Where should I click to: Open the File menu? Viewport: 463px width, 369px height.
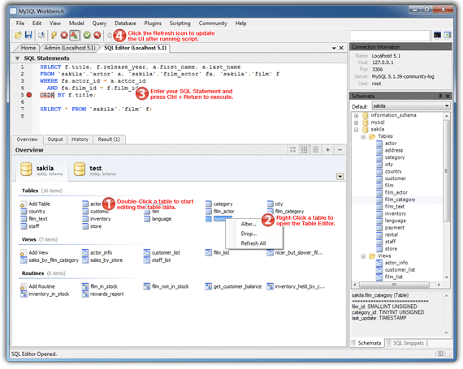tap(20, 24)
